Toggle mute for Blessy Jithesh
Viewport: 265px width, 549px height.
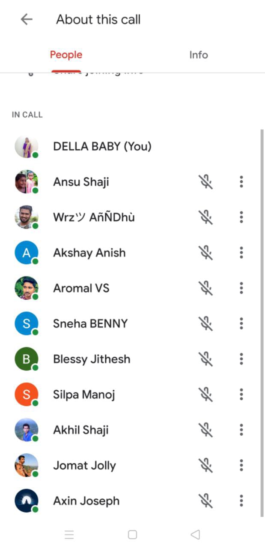pyautogui.click(x=206, y=359)
